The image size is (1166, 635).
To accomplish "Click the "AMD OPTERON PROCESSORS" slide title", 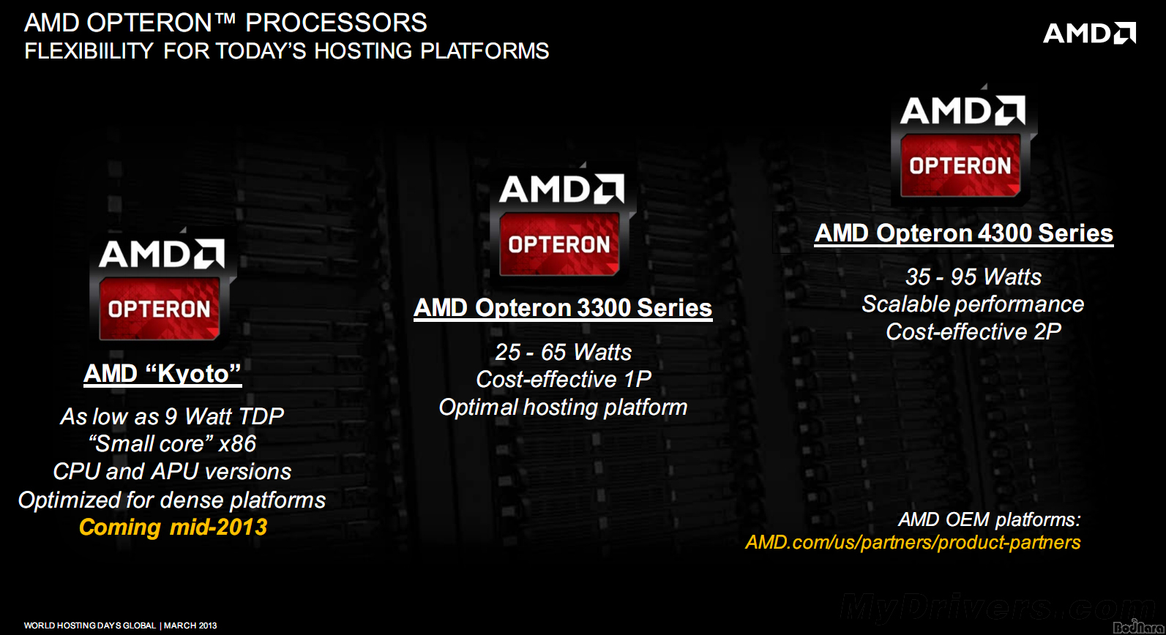I will [x=225, y=23].
